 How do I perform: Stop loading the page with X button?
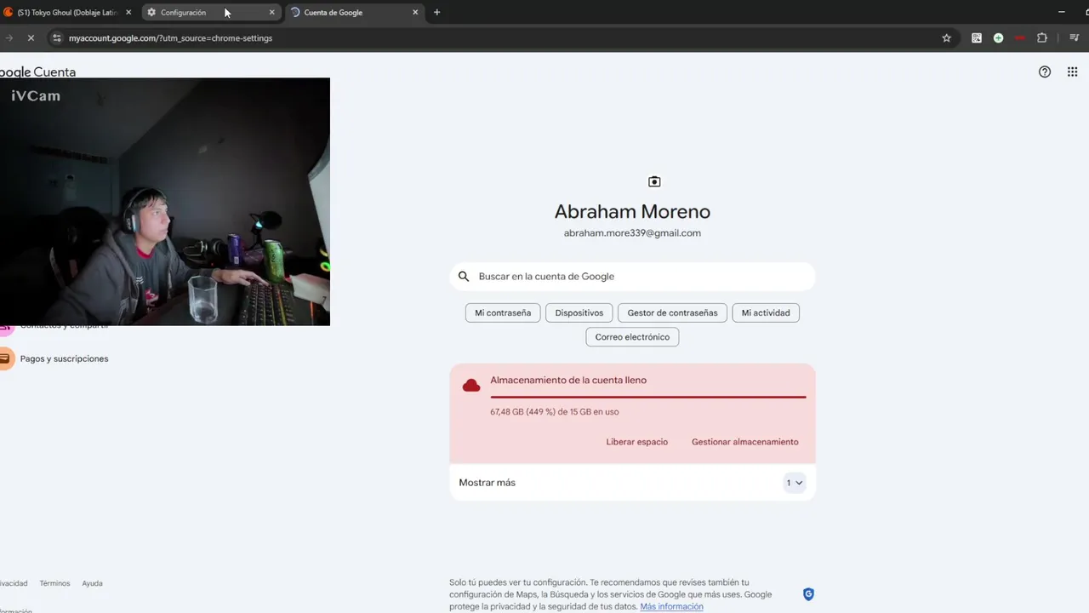pyautogui.click(x=31, y=38)
